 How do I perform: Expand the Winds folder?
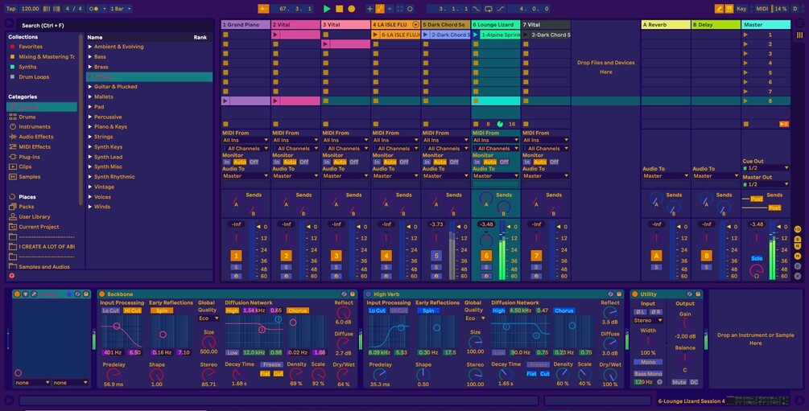click(90, 206)
